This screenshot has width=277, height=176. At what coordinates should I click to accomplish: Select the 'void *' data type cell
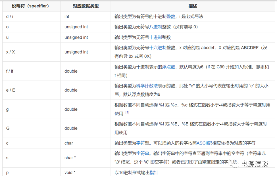pos(70,172)
